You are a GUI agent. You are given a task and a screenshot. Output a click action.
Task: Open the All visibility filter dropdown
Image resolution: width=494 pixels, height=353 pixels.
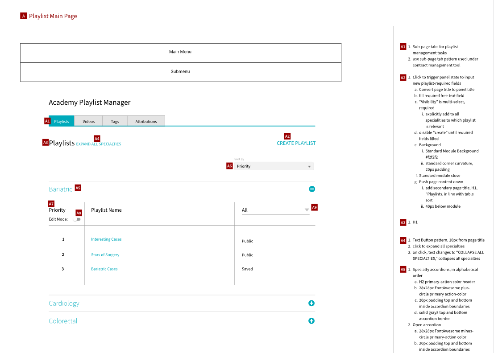(275, 210)
